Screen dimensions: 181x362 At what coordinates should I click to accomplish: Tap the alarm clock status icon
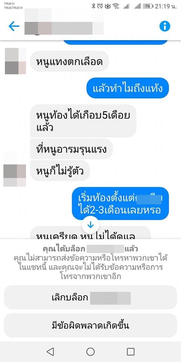(x=100, y=6)
